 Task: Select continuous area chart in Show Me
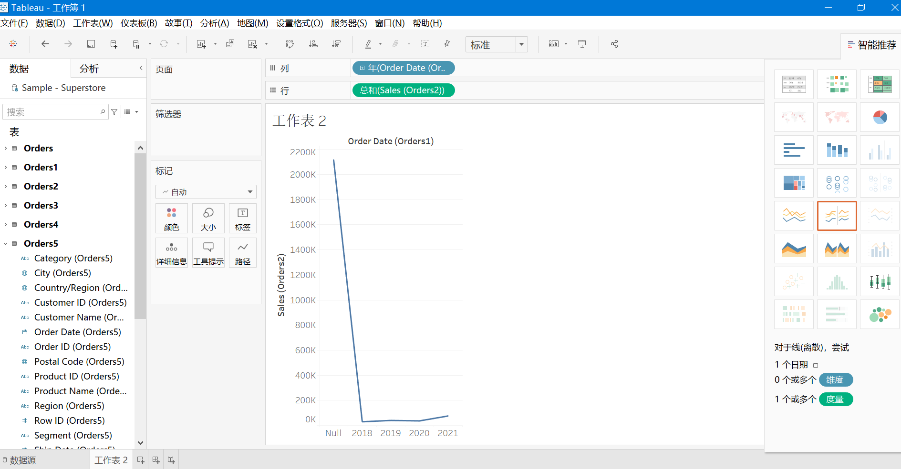(x=794, y=249)
